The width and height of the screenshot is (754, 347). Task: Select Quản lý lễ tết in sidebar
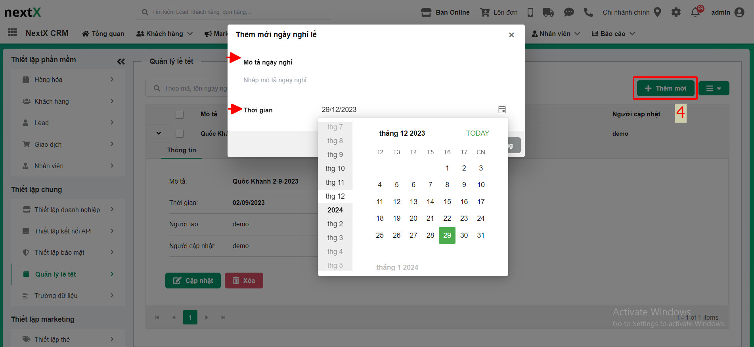pyautogui.click(x=68, y=274)
